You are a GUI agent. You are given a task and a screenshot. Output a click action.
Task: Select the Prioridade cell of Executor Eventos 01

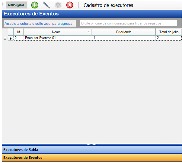point(124,38)
